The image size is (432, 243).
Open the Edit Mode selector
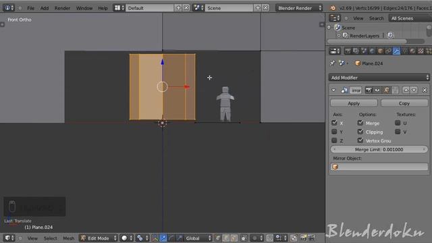99,238
